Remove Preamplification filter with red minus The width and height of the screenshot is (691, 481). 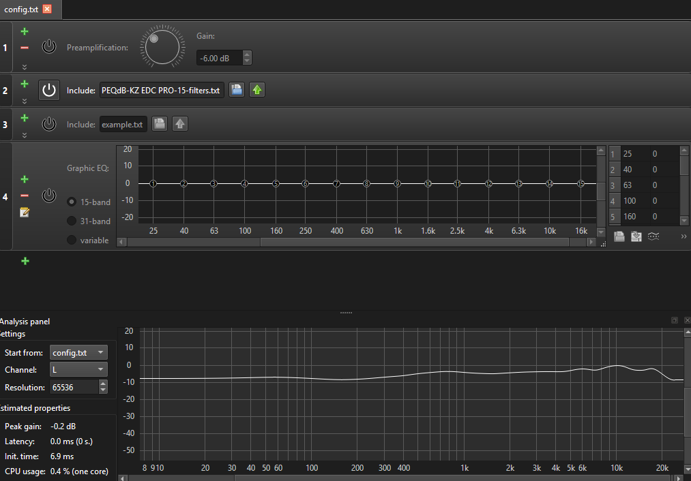tap(25, 48)
